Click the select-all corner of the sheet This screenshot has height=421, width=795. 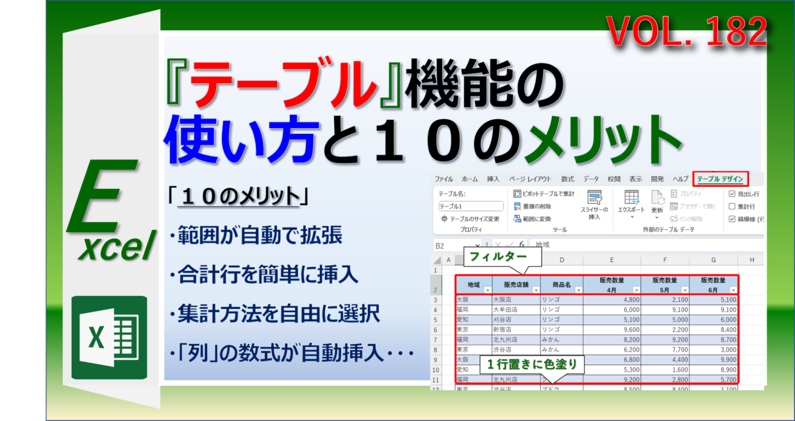coord(437,260)
